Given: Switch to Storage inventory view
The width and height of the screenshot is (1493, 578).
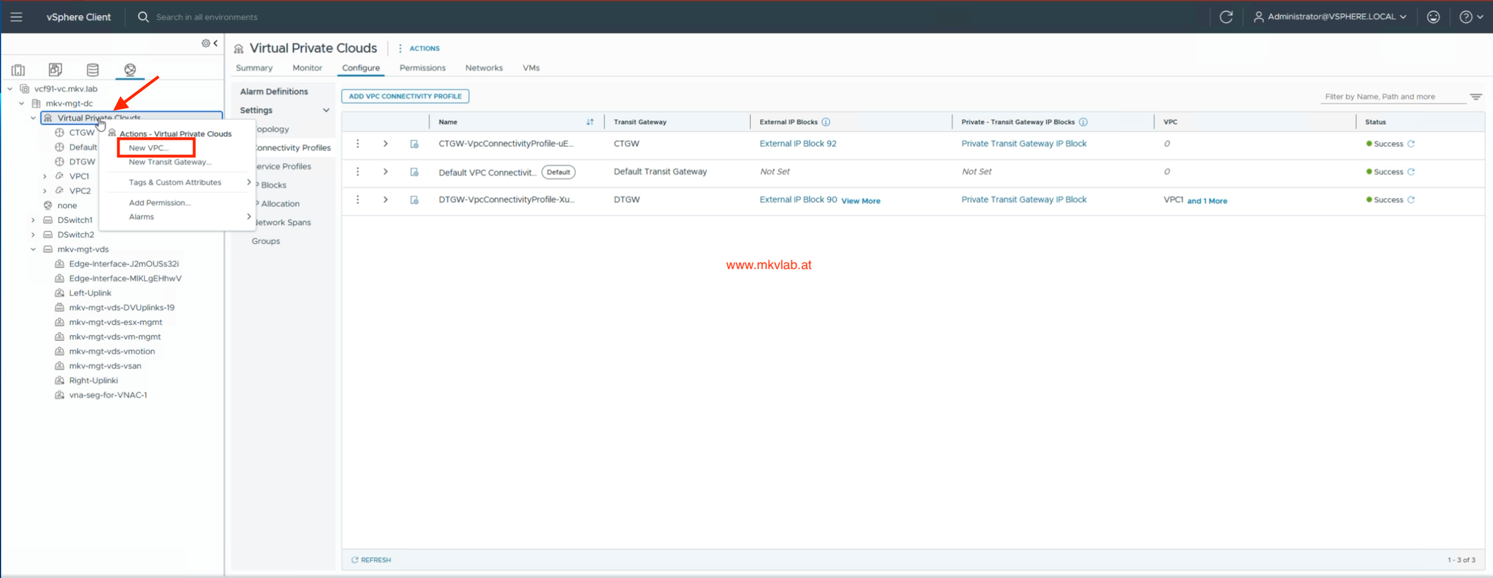Looking at the screenshot, I should (x=93, y=70).
